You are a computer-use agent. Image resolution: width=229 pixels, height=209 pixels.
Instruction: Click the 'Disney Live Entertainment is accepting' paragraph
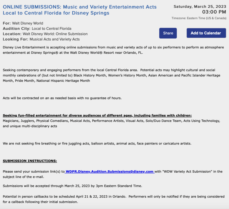point(113,50)
